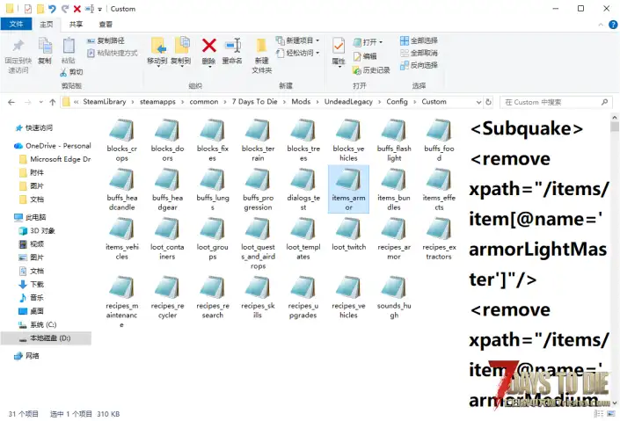Select the sounds_hugh file

pyautogui.click(x=394, y=298)
